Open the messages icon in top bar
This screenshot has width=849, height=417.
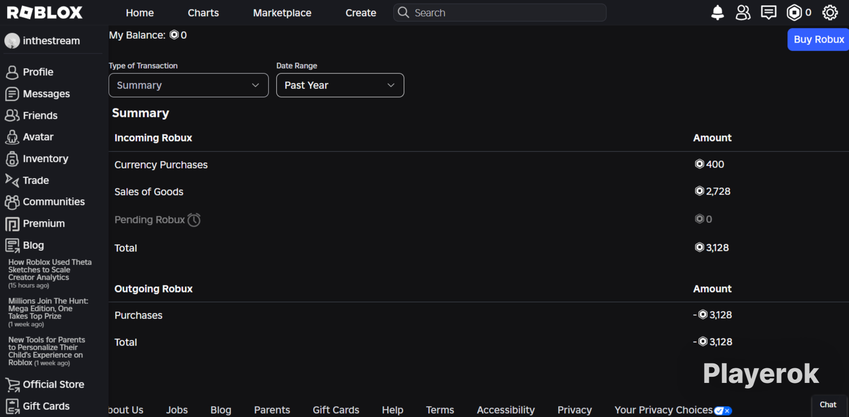(768, 13)
